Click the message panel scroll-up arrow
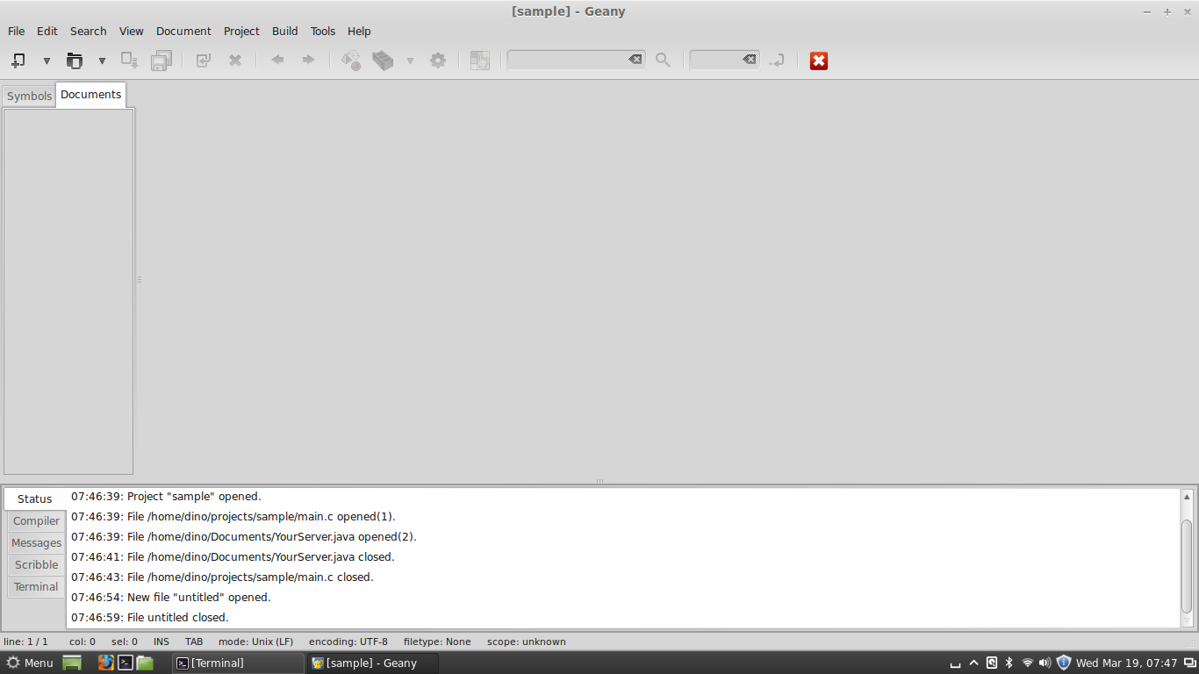Screen dimensions: 1199x674 pyautogui.click(x=1187, y=497)
